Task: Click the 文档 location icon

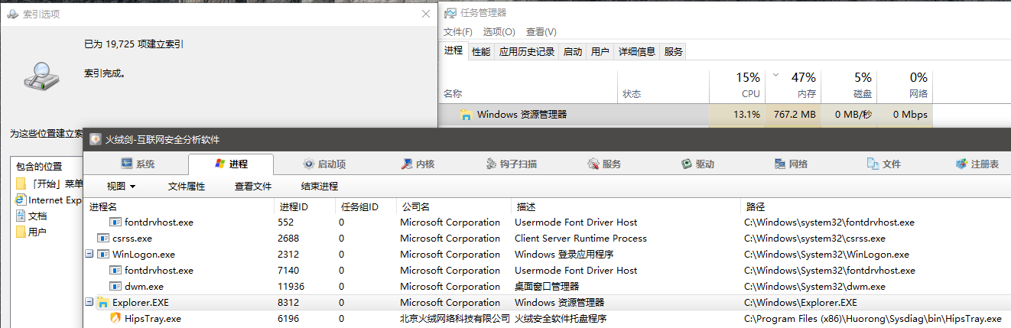Action: [x=21, y=216]
